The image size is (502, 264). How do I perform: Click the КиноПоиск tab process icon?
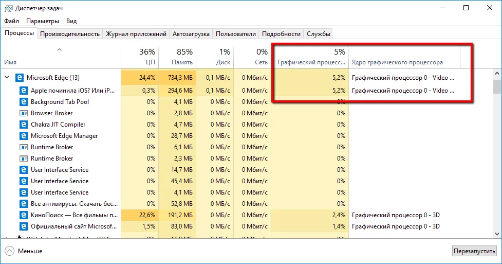(24, 215)
